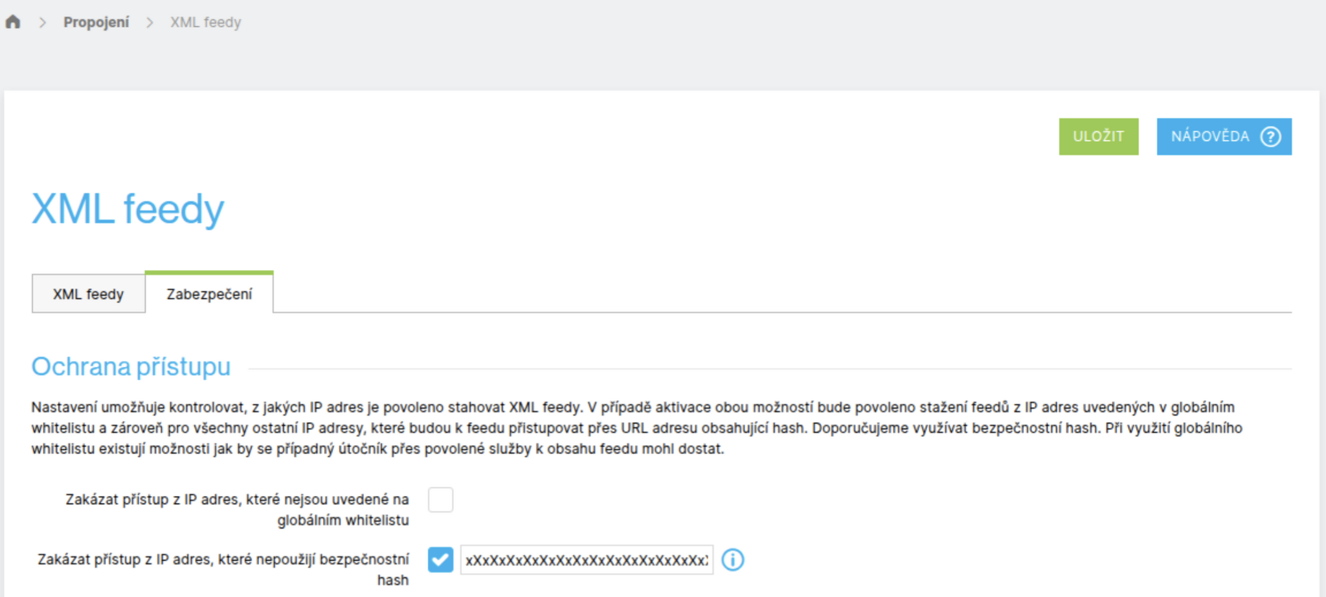Viewport: 1326px width, 597px height.
Task: Click the label for global whitelist option
Action: pos(237,510)
